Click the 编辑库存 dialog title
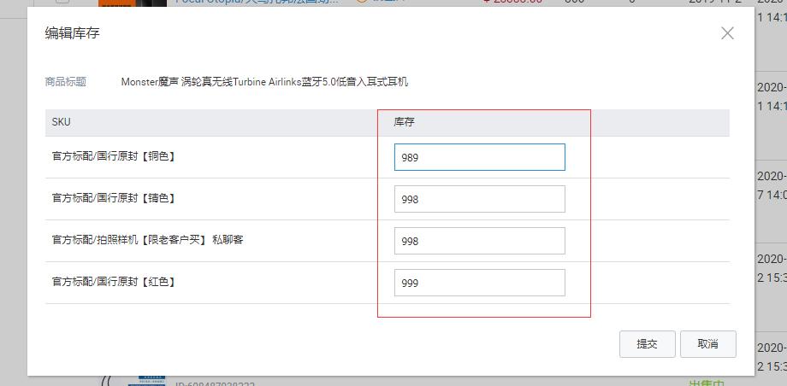The image size is (787, 386). coord(72,33)
